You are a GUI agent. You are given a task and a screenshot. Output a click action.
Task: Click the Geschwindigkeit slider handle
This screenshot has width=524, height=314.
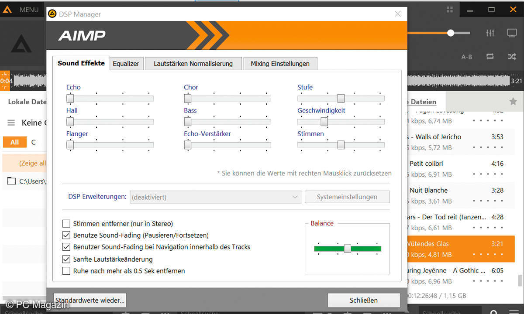click(x=324, y=122)
